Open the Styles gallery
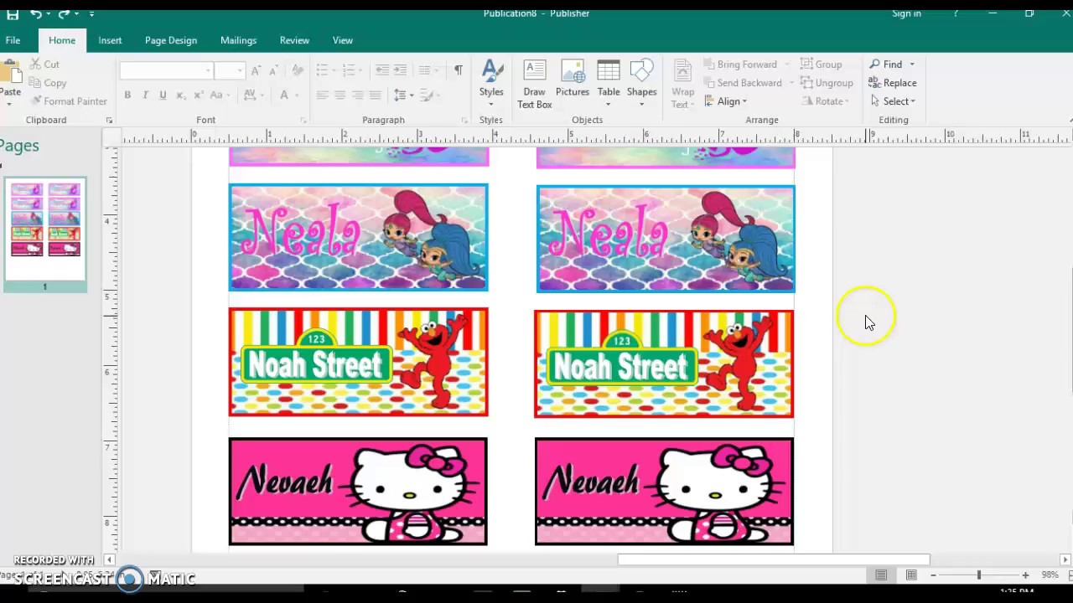 491,82
